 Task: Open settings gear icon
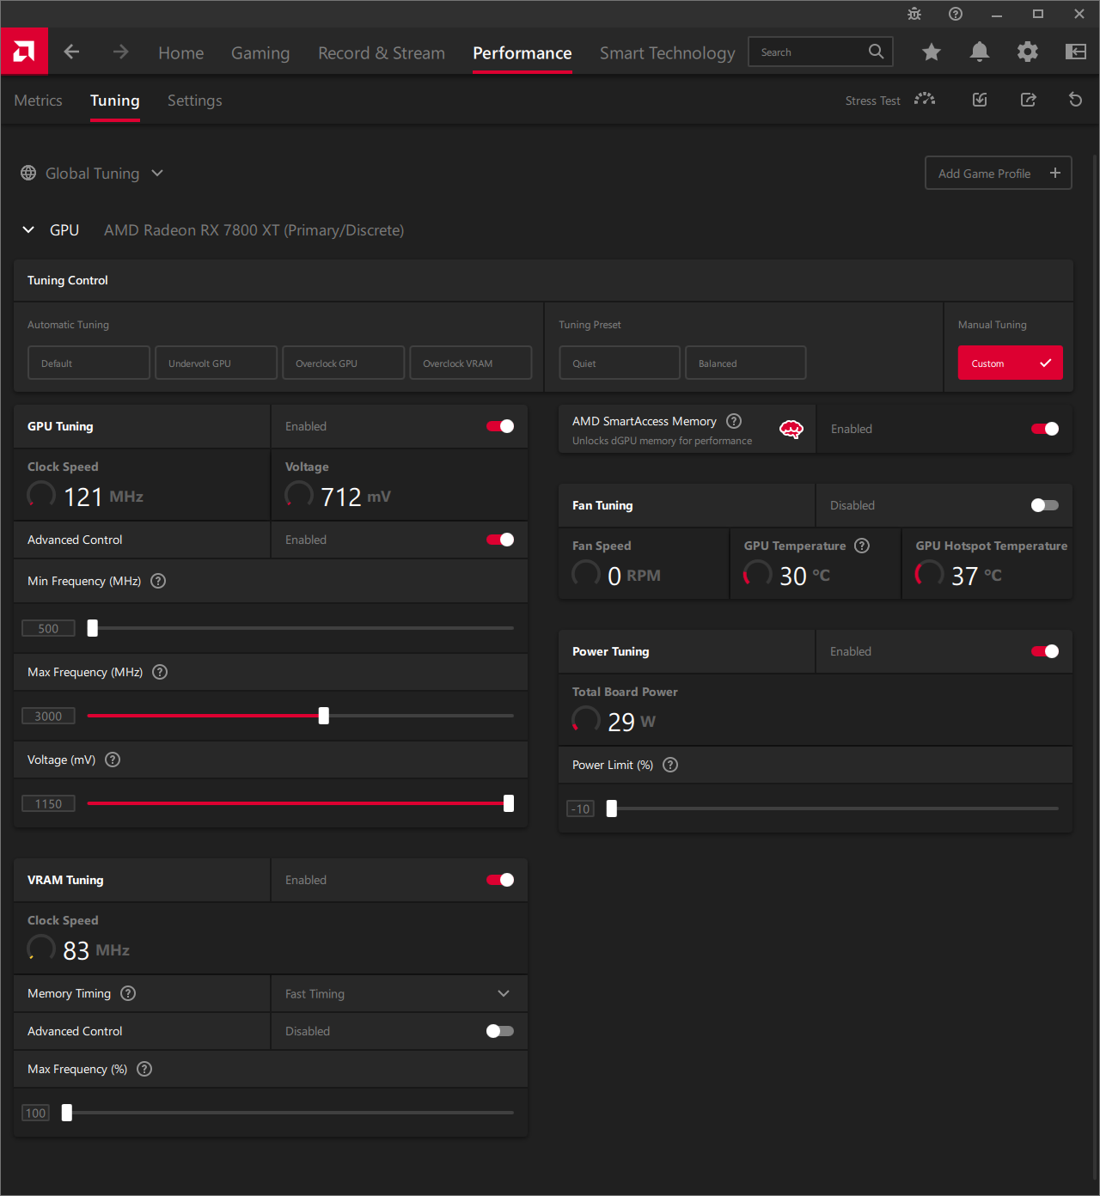[1027, 52]
